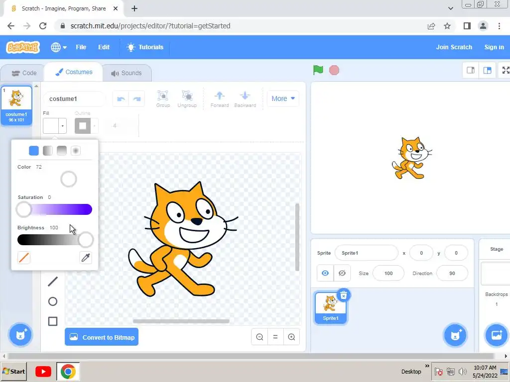
Task: Click the red stop button
Action: [334, 70]
